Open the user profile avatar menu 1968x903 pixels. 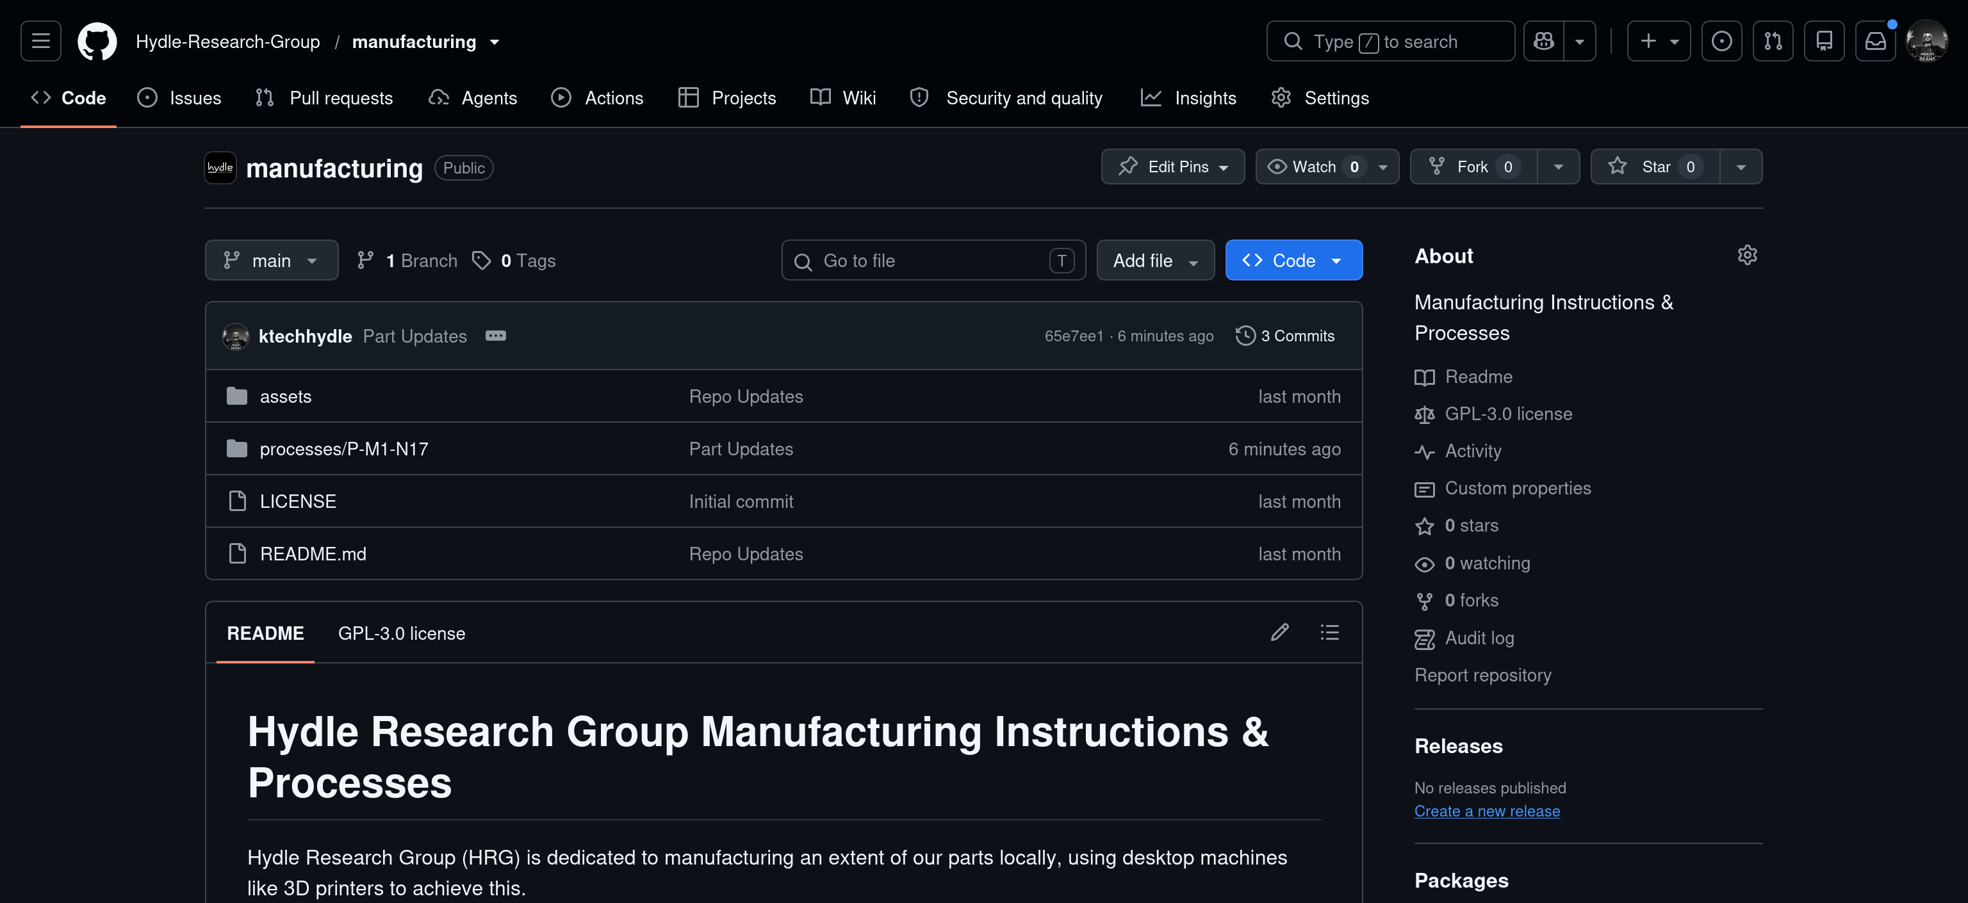pyautogui.click(x=1926, y=40)
